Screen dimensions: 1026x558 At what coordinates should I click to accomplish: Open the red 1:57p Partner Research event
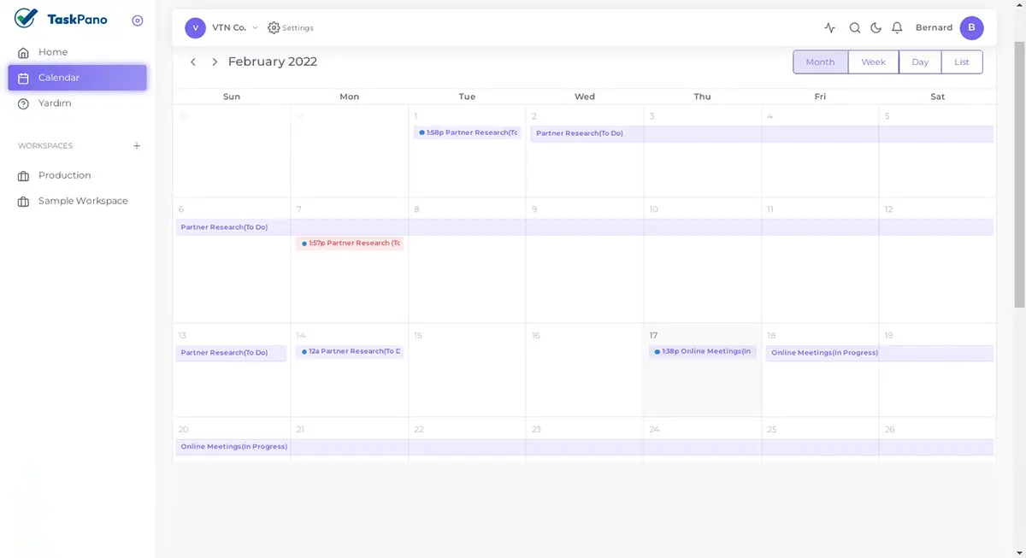click(x=349, y=244)
